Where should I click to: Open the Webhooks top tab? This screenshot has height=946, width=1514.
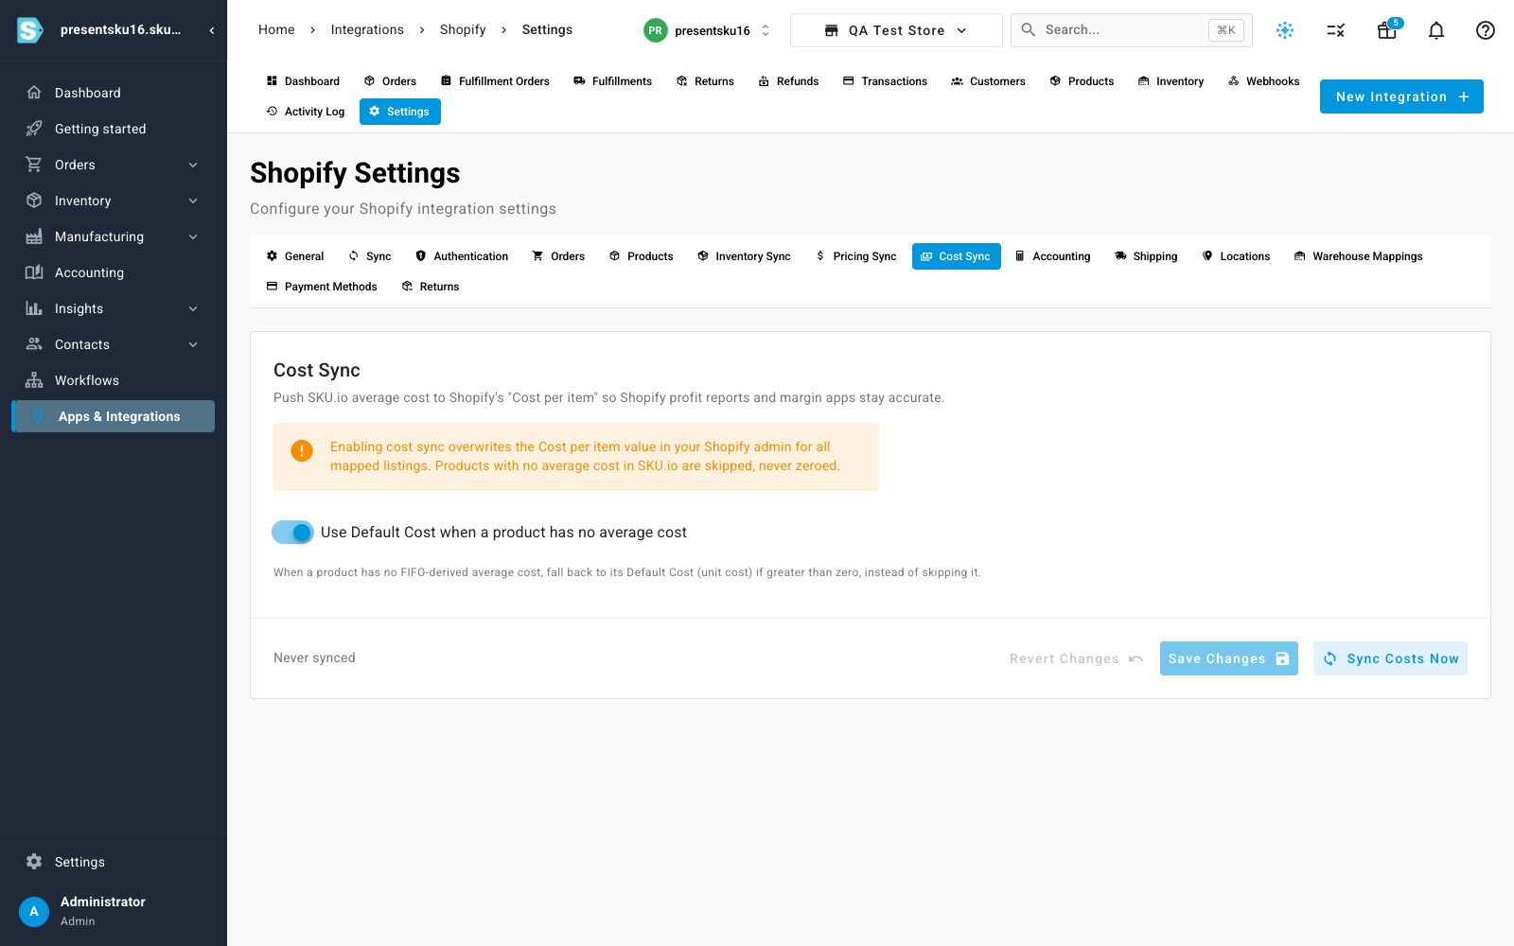[x=1264, y=81]
